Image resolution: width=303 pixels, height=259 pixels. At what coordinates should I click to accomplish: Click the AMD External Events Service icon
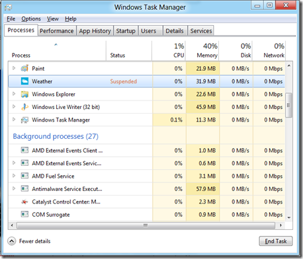[x=24, y=163]
